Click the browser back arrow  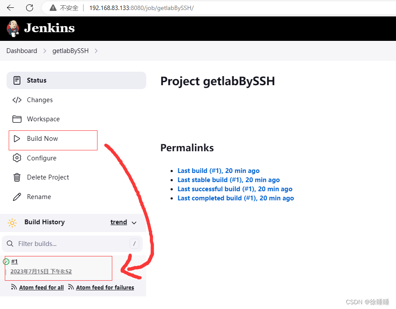(x=10, y=8)
